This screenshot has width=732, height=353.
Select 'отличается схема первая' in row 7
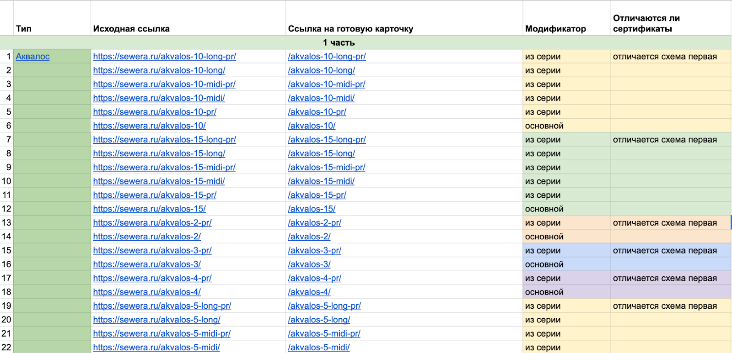[x=671, y=140]
